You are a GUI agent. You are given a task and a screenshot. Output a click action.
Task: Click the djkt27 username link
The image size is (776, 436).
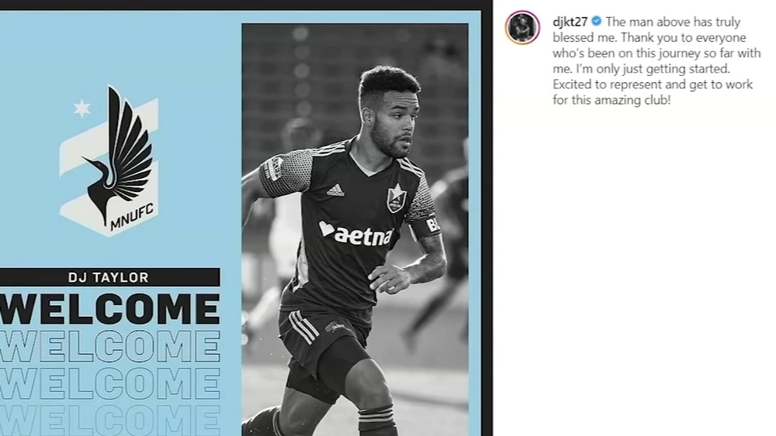[x=570, y=22]
